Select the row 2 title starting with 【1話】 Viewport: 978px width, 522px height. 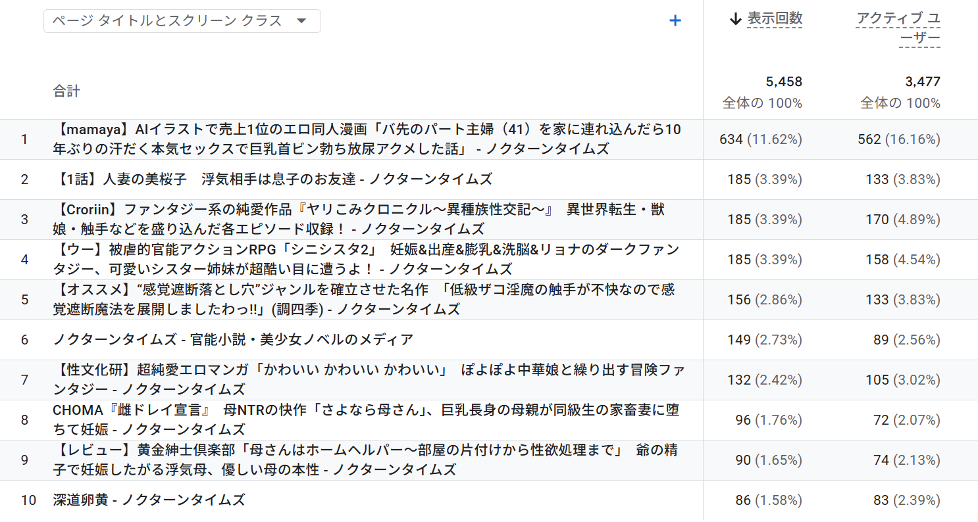[272, 179]
